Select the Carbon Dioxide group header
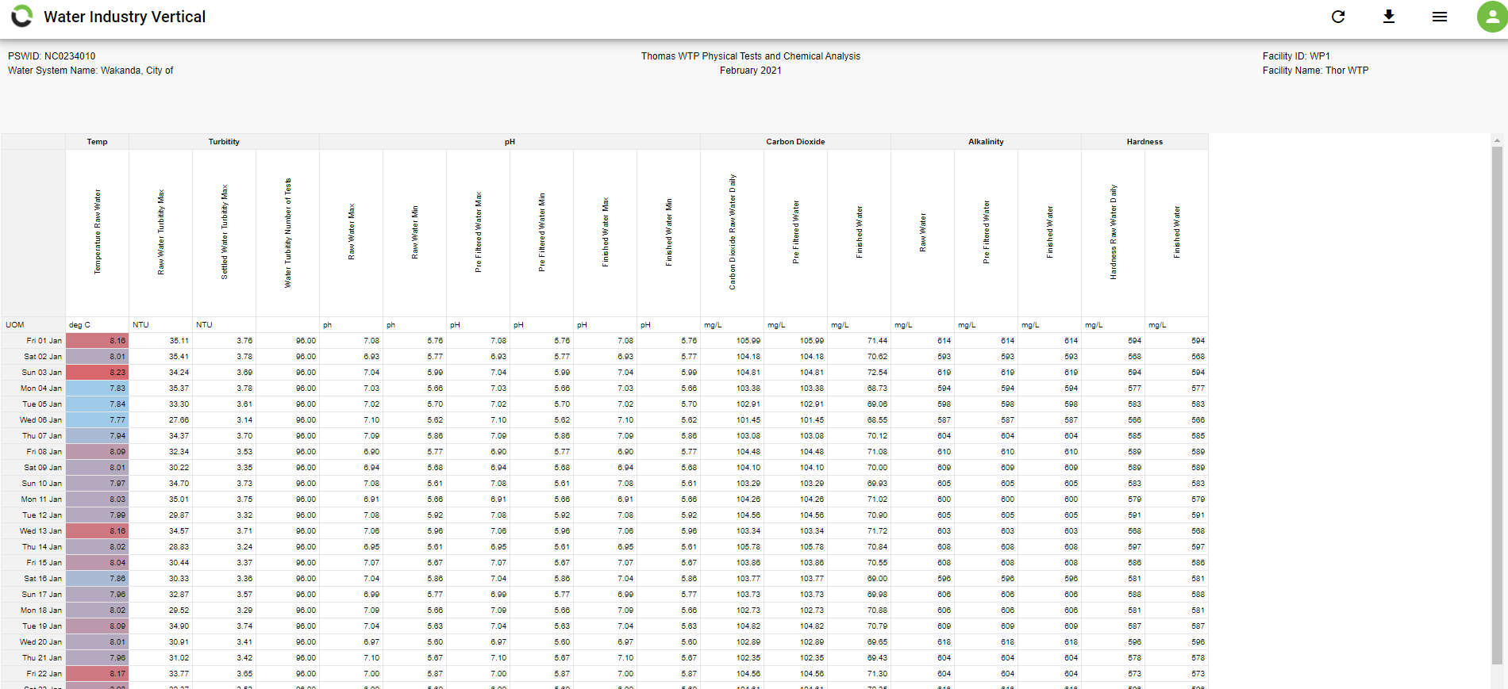Image resolution: width=1508 pixels, height=689 pixels. click(795, 142)
